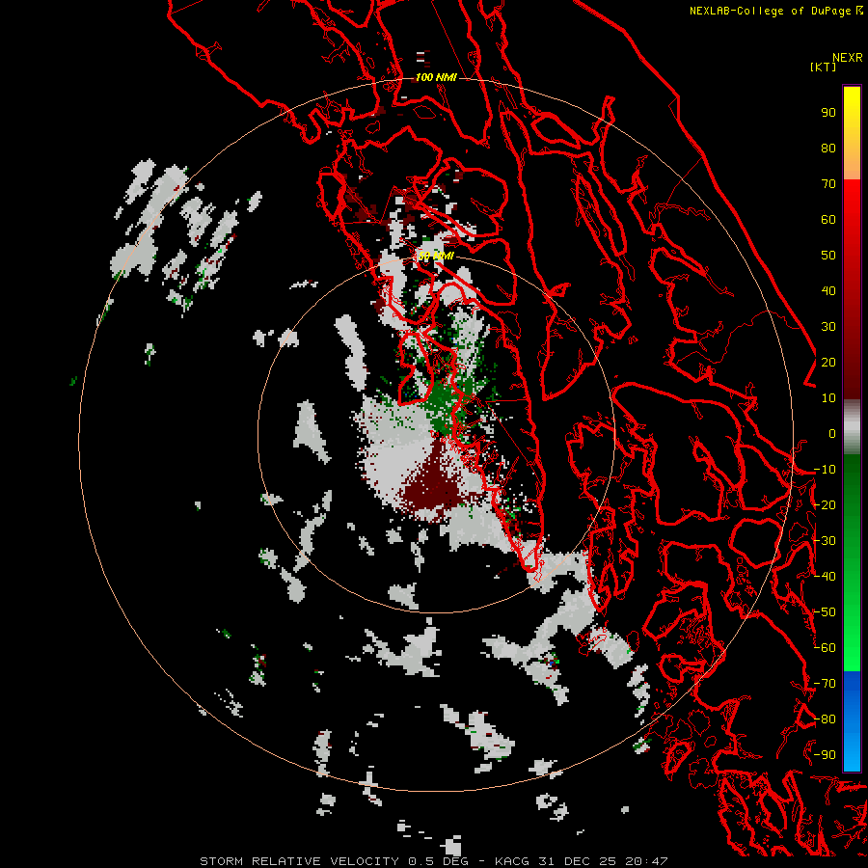Click the -80 value on velocity scale
Image resolution: width=868 pixels, height=868 pixels.
pos(825,719)
